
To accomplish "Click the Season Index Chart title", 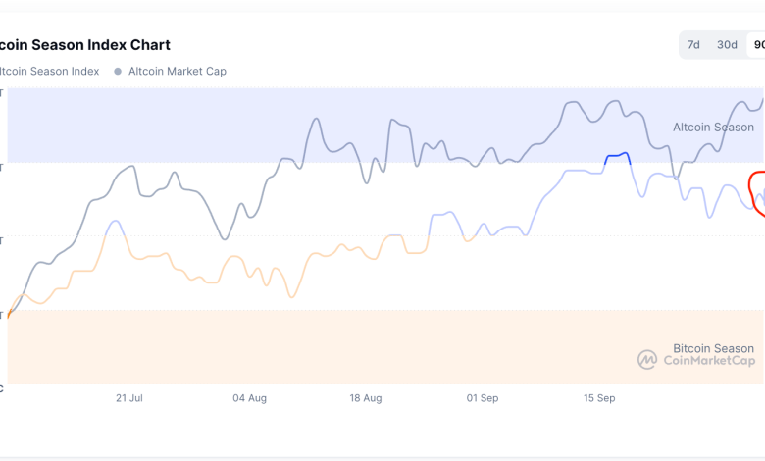I will pyautogui.click(x=85, y=45).
